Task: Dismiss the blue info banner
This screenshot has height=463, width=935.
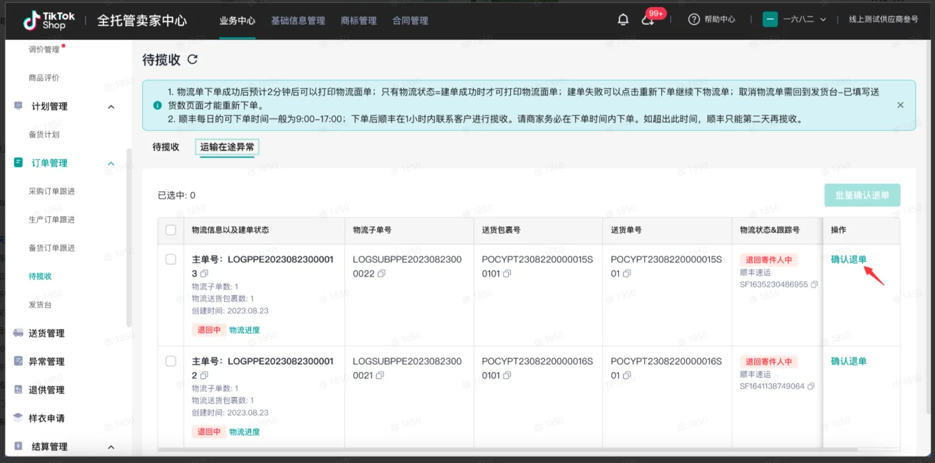Action: [x=900, y=105]
